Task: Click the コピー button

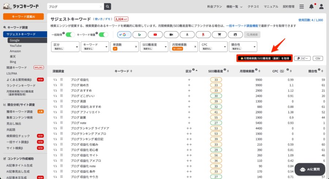Action: coord(302,59)
